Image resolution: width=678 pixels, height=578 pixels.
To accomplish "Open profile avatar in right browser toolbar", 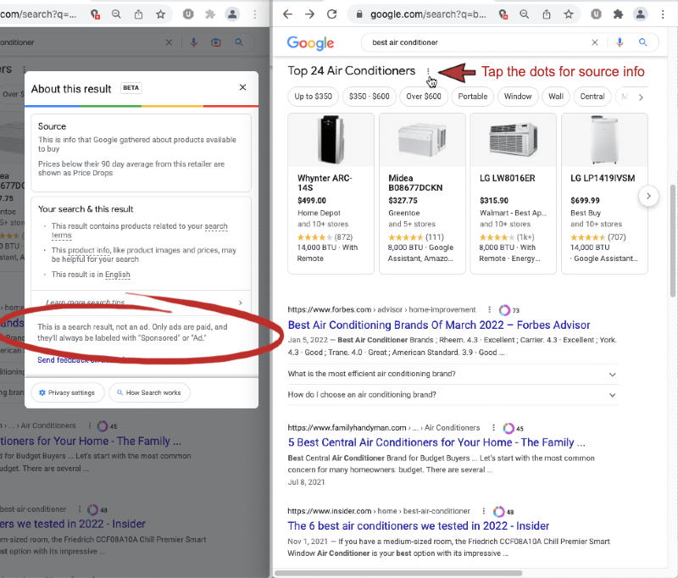I will (641, 14).
